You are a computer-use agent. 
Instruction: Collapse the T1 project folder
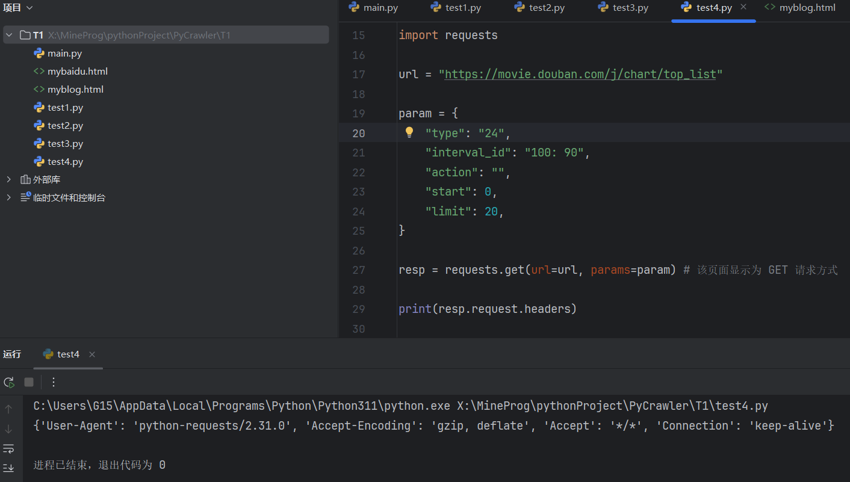point(9,35)
